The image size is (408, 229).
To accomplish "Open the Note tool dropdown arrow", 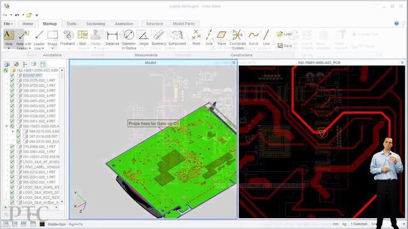I will tap(8, 48).
